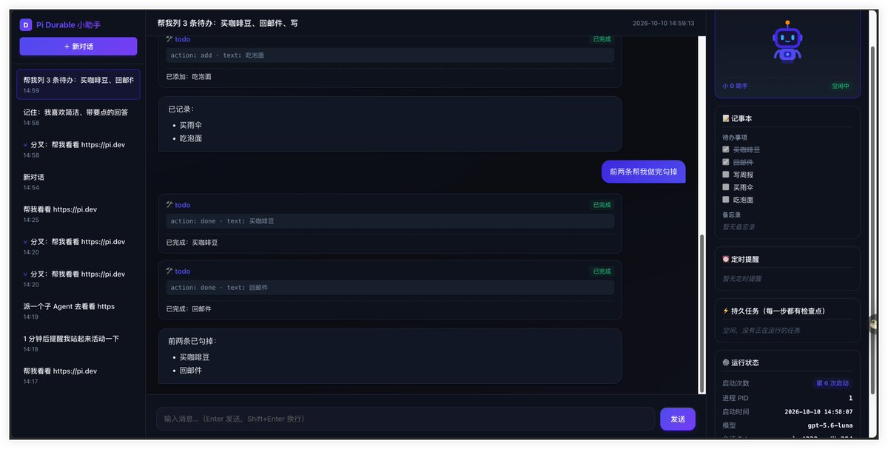Click the 启动时间 value 2026-10-10 14:58:07
This screenshot has height=449, width=888.
(818, 412)
